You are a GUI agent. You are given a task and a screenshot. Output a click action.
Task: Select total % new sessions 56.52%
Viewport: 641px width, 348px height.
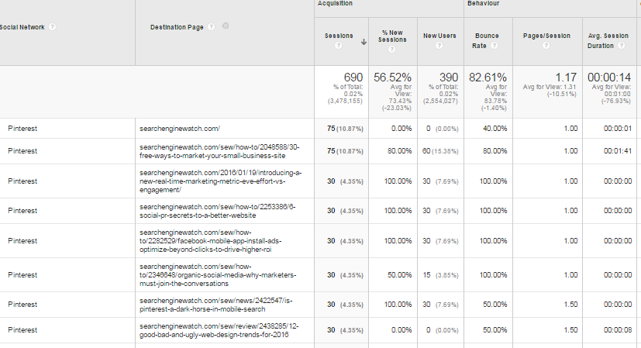[x=392, y=78]
